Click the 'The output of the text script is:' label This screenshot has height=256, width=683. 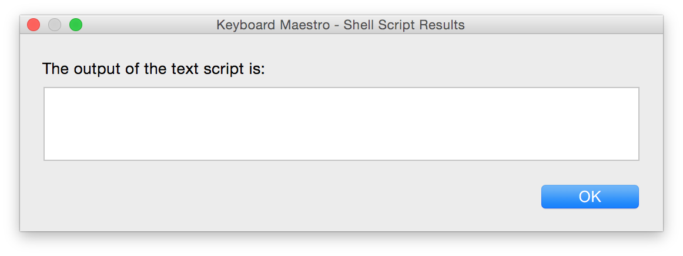tap(153, 69)
